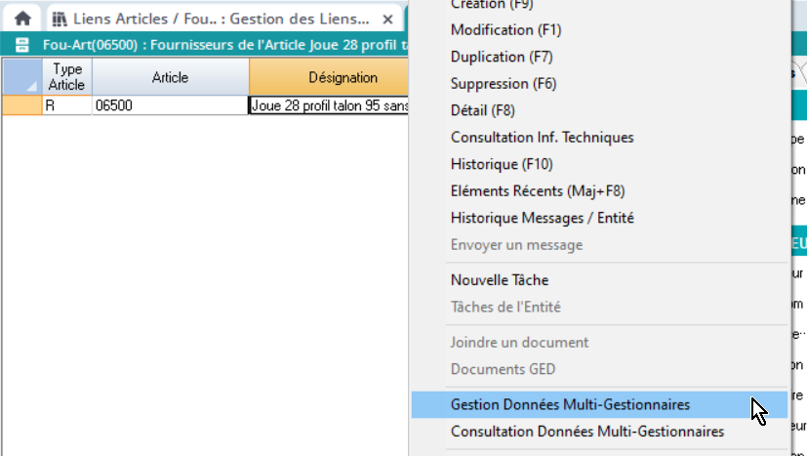This screenshot has width=807, height=456.
Task: Select the row header of article 06500
Action: coord(21,106)
